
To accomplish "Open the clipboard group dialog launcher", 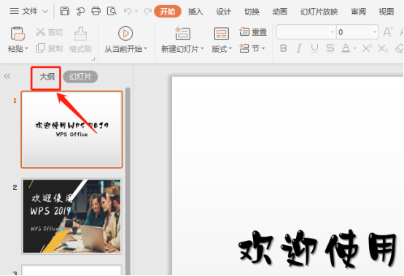I will point(93,59).
